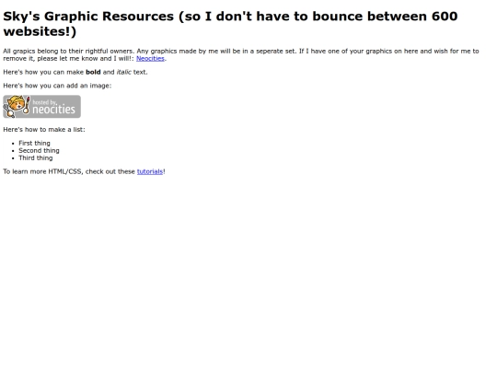Click the italic word "italic"

pos(124,72)
